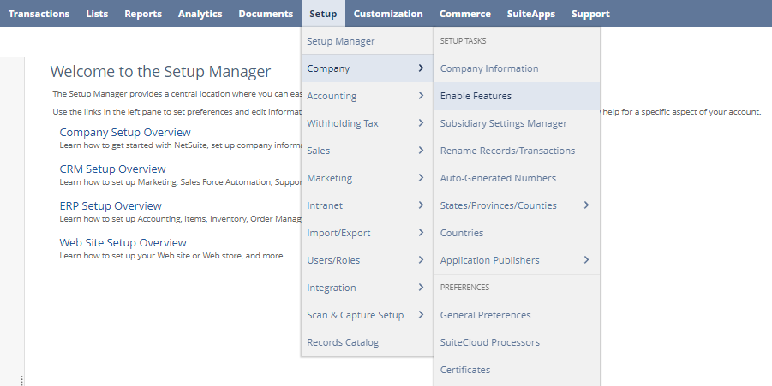Open Web Site Setup Overview link
The image size is (772, 386).
pyautogui.click(x=123, y=242)
